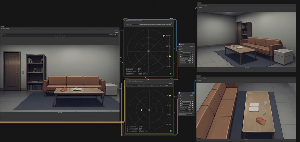Open the image filename combo in Load Image

tap(60, 34)
